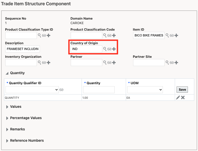Collapse the Quantity section

(7, 73)
